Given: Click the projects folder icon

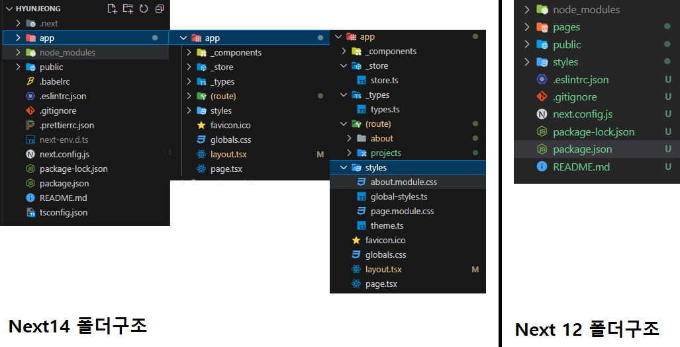Looking at the screenshot, I should pyautogui.click(x=362, y=153).
